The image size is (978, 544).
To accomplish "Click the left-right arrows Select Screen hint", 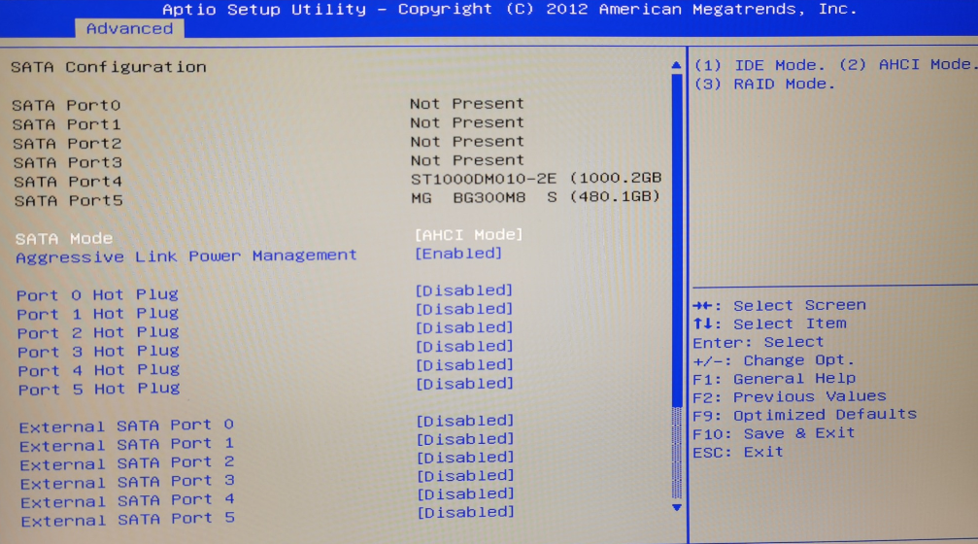I will pos(780,306).
